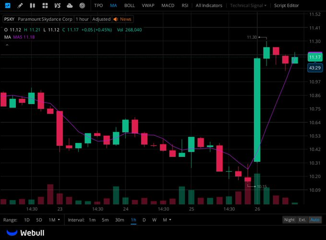
Task: Toggle the TPO indicator
Action: pyautogui.click(x=98, y=5)
